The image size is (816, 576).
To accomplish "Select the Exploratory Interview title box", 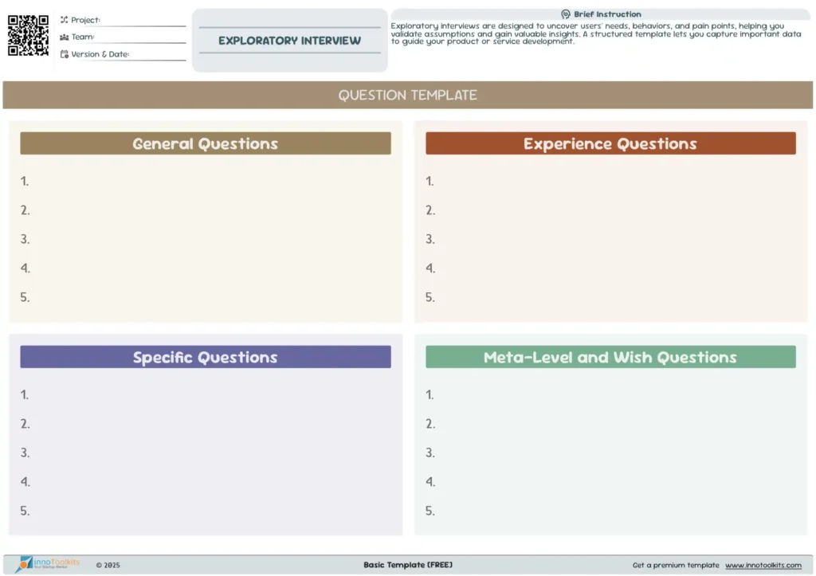I will click(289, 41).
